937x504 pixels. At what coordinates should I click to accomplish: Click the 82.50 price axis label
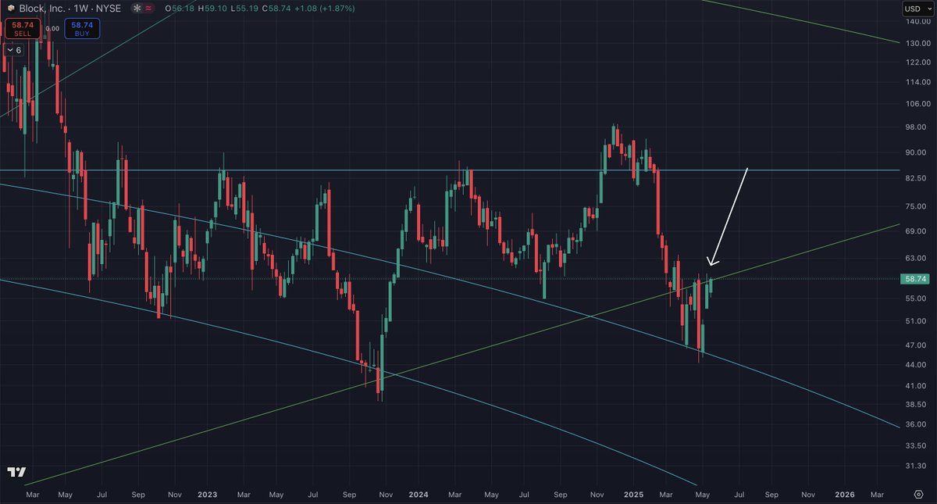[x=917, y=179]
